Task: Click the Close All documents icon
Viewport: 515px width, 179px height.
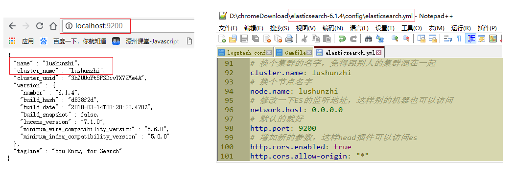Action: click(x=278, y=39)
